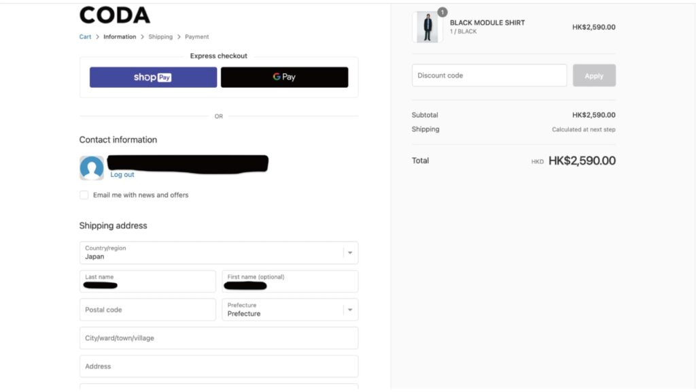Viewport: 696px width, 392px height.
Task: Click the user avatar icon
Action: (x=92, y=168)
